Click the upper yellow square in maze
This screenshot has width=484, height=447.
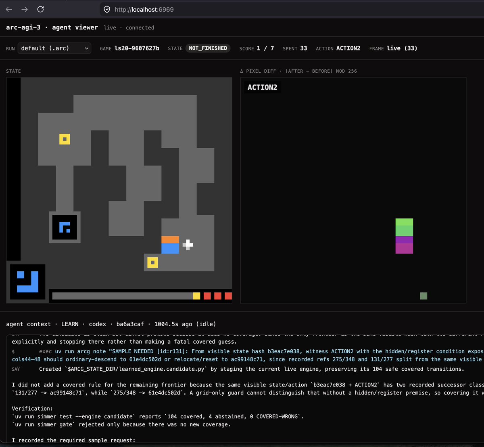coord(65,139)
